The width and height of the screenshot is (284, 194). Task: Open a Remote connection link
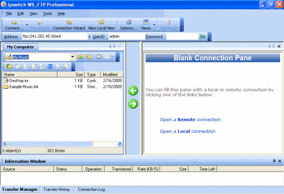190,120
